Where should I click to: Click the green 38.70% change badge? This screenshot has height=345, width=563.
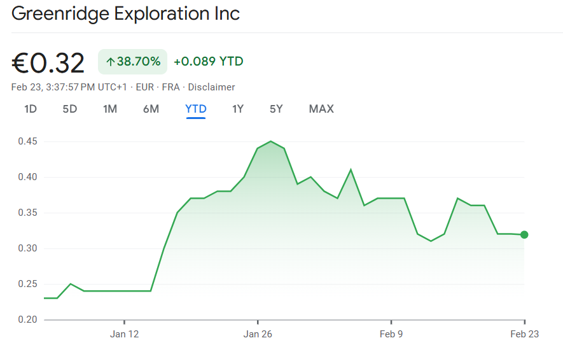point(132,62)
